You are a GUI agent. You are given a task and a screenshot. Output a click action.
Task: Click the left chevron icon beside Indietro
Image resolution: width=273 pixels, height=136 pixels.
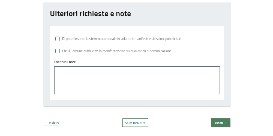point(46,123)
